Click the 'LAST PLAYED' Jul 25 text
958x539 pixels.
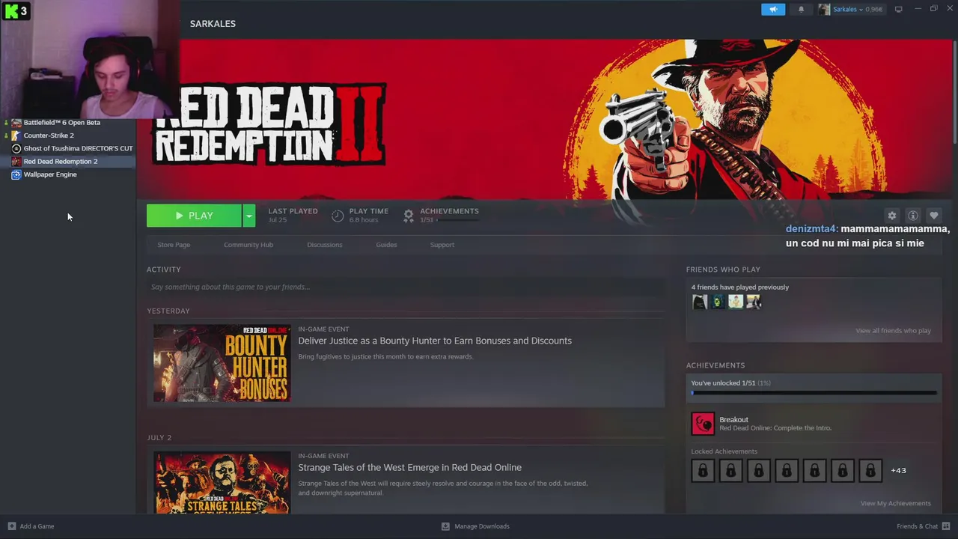(x=293, y=216)
